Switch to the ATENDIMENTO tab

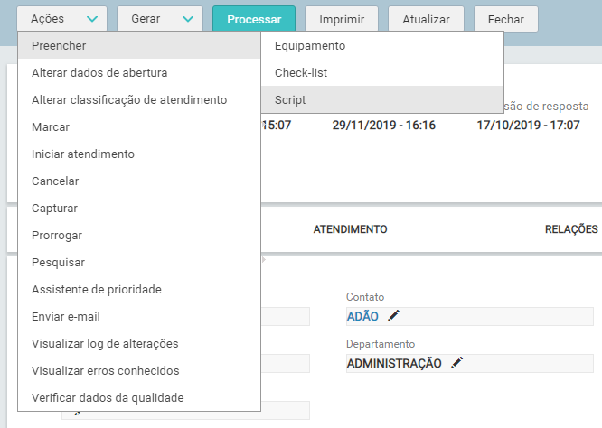tap(350, 229)
